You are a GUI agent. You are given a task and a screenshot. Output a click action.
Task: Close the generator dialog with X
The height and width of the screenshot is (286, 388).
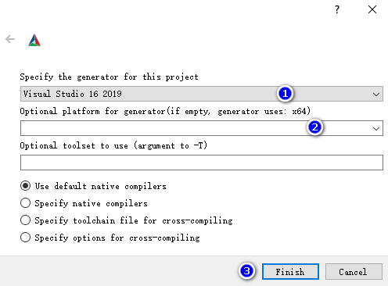coord(372,9)
